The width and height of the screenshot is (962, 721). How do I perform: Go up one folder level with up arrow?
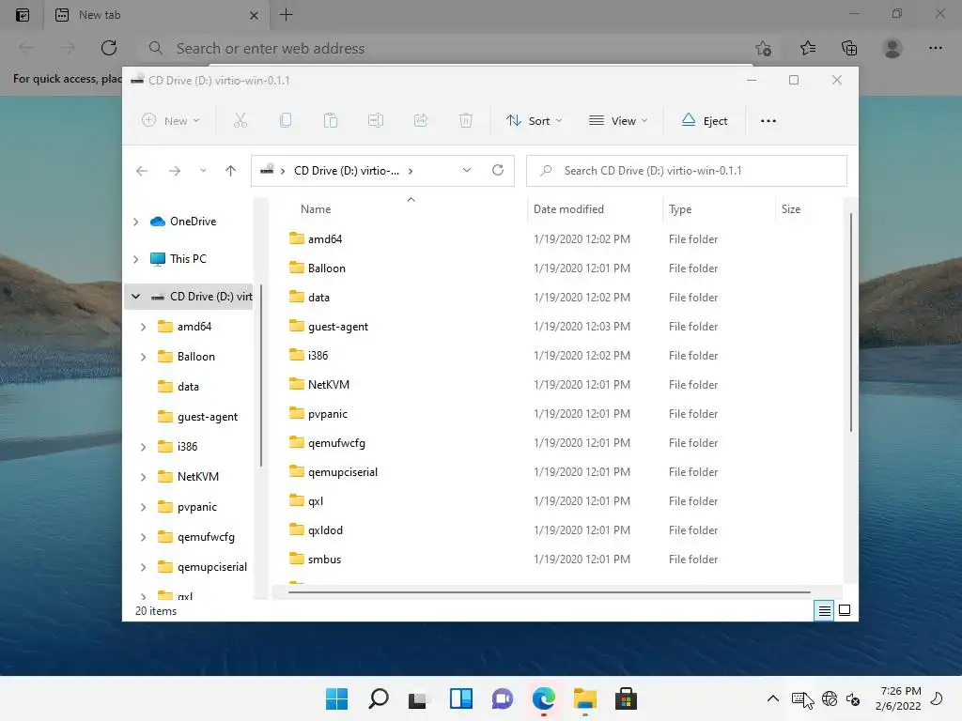click(231, 171)
